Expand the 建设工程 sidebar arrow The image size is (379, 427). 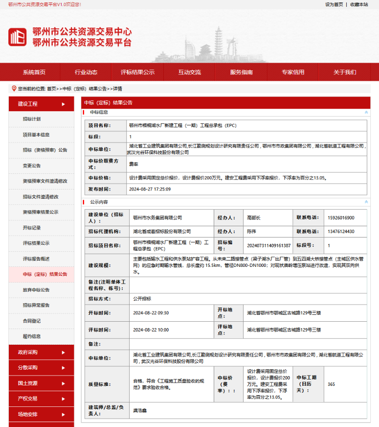tap(64, 104)
